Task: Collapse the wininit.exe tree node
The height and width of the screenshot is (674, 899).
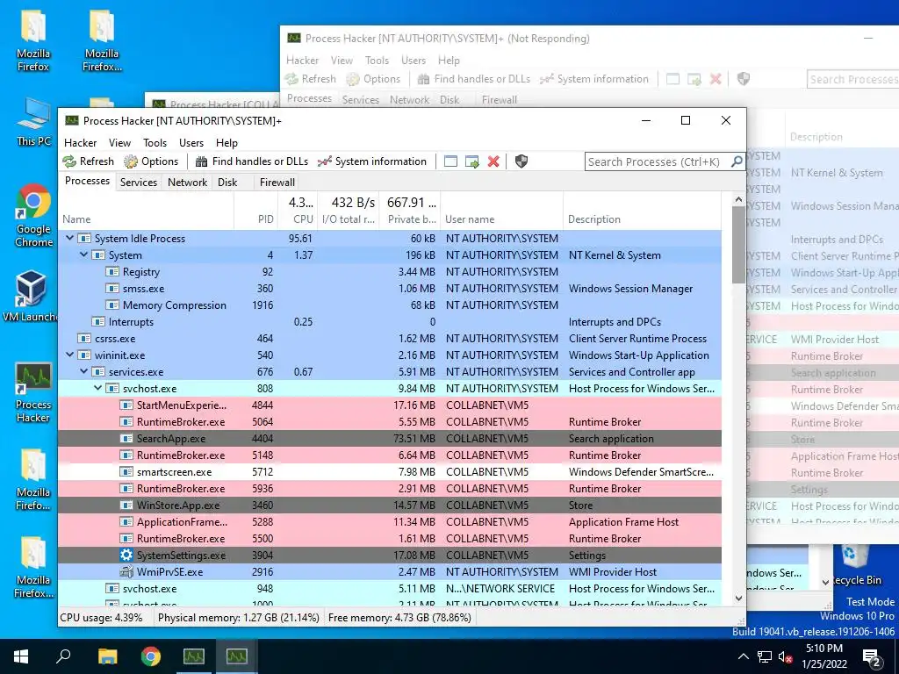Action: click(x=70, y=355)
